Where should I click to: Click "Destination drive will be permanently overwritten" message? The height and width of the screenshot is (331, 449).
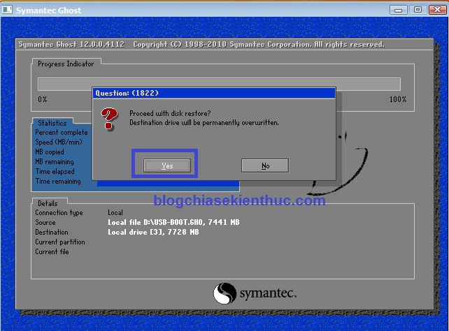pos(204,123)
